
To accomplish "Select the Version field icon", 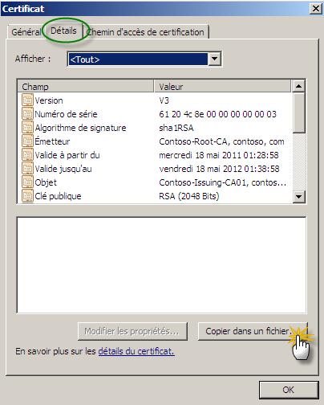I will (x=27, y=100).
